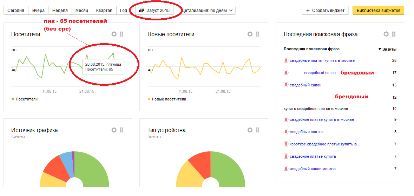Click drag handle of Новые посетители widget
This screenshot has height=196, width=414.
258,34
